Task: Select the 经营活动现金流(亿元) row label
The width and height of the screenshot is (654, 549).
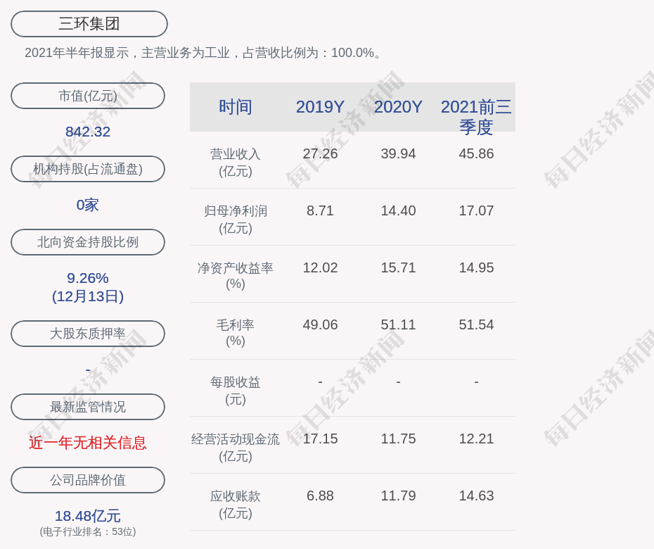Action: (236, 447)
